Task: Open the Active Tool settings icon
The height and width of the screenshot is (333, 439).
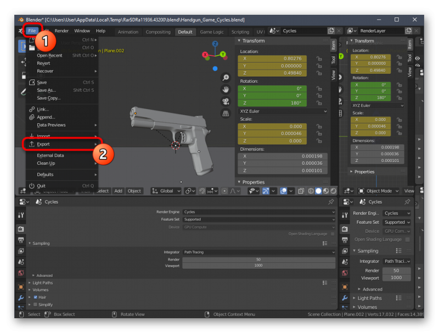Action: [21, 215]
